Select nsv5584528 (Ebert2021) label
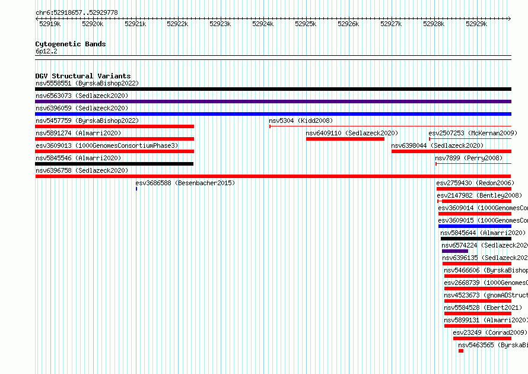The height and width of the screenshot is (374, 528). (x=483, y=308)
